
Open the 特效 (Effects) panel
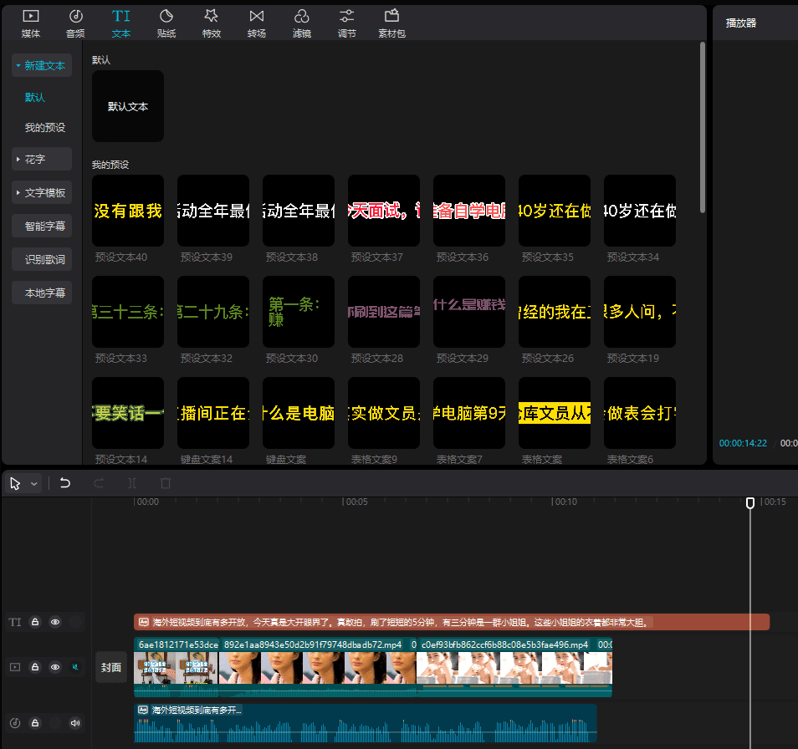211,23
